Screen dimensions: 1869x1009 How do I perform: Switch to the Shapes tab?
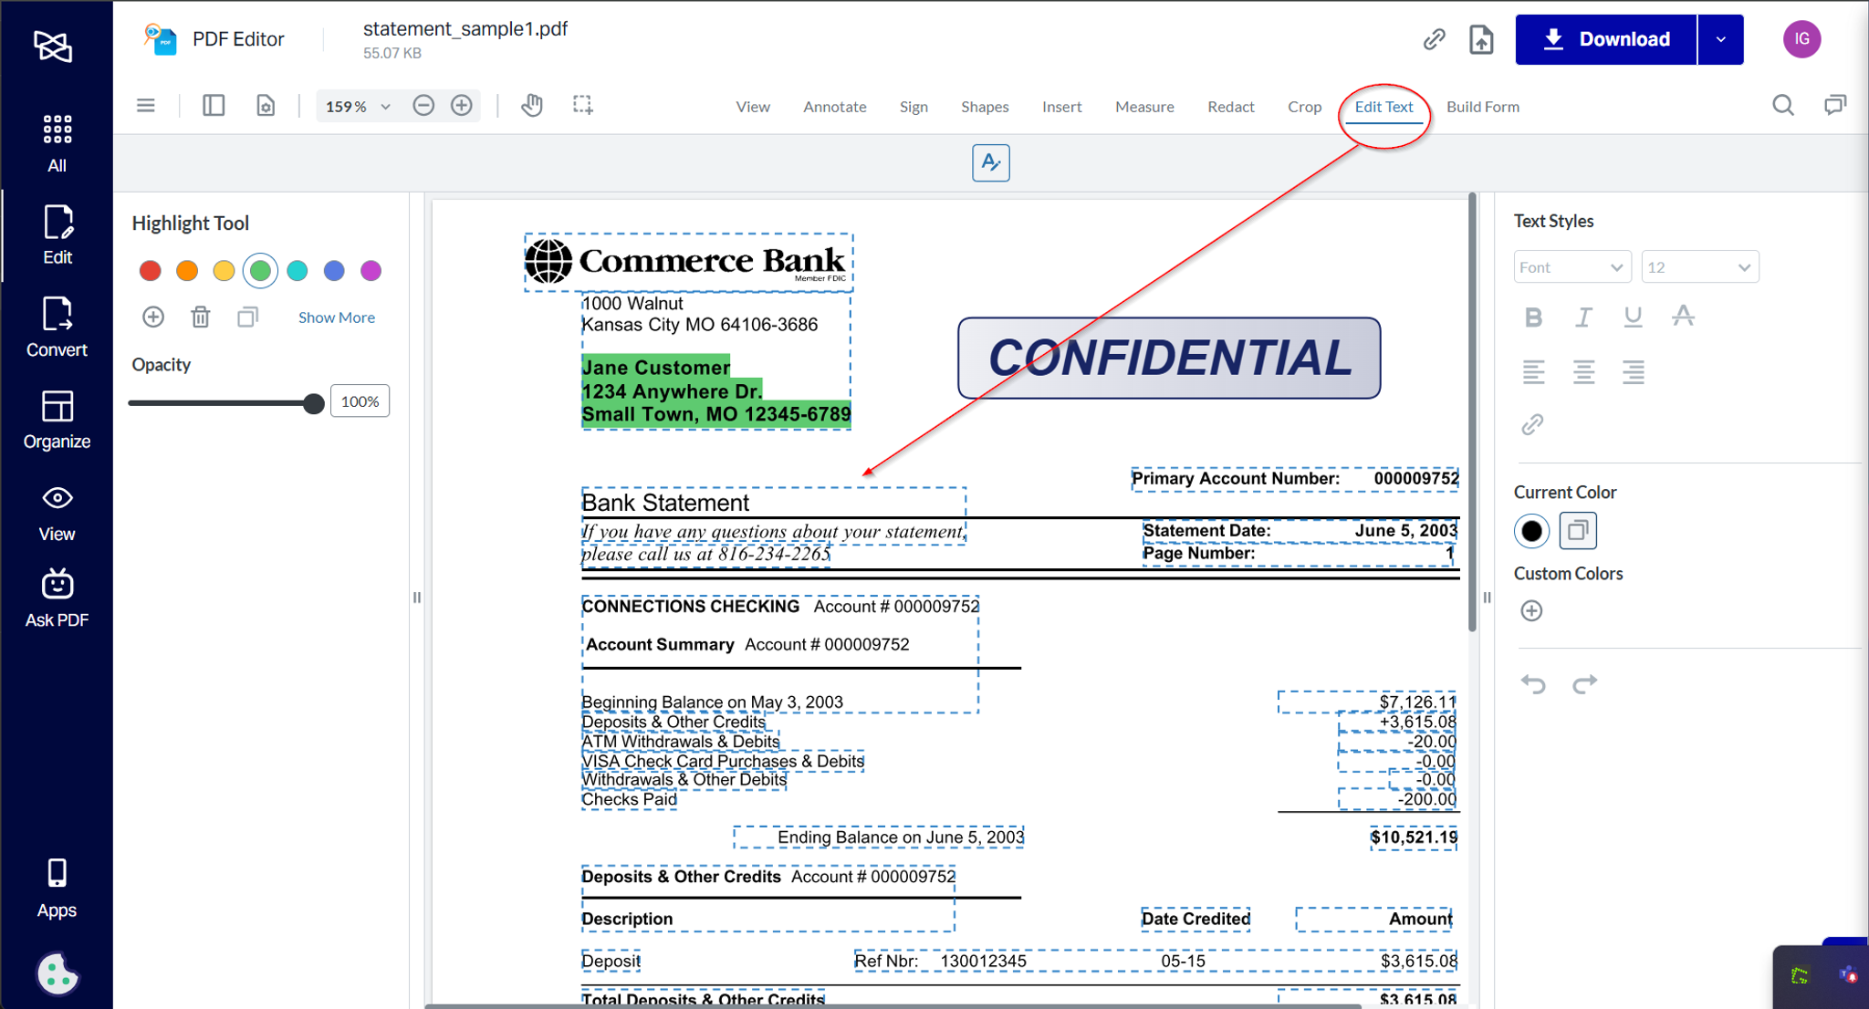pos(985,107)
